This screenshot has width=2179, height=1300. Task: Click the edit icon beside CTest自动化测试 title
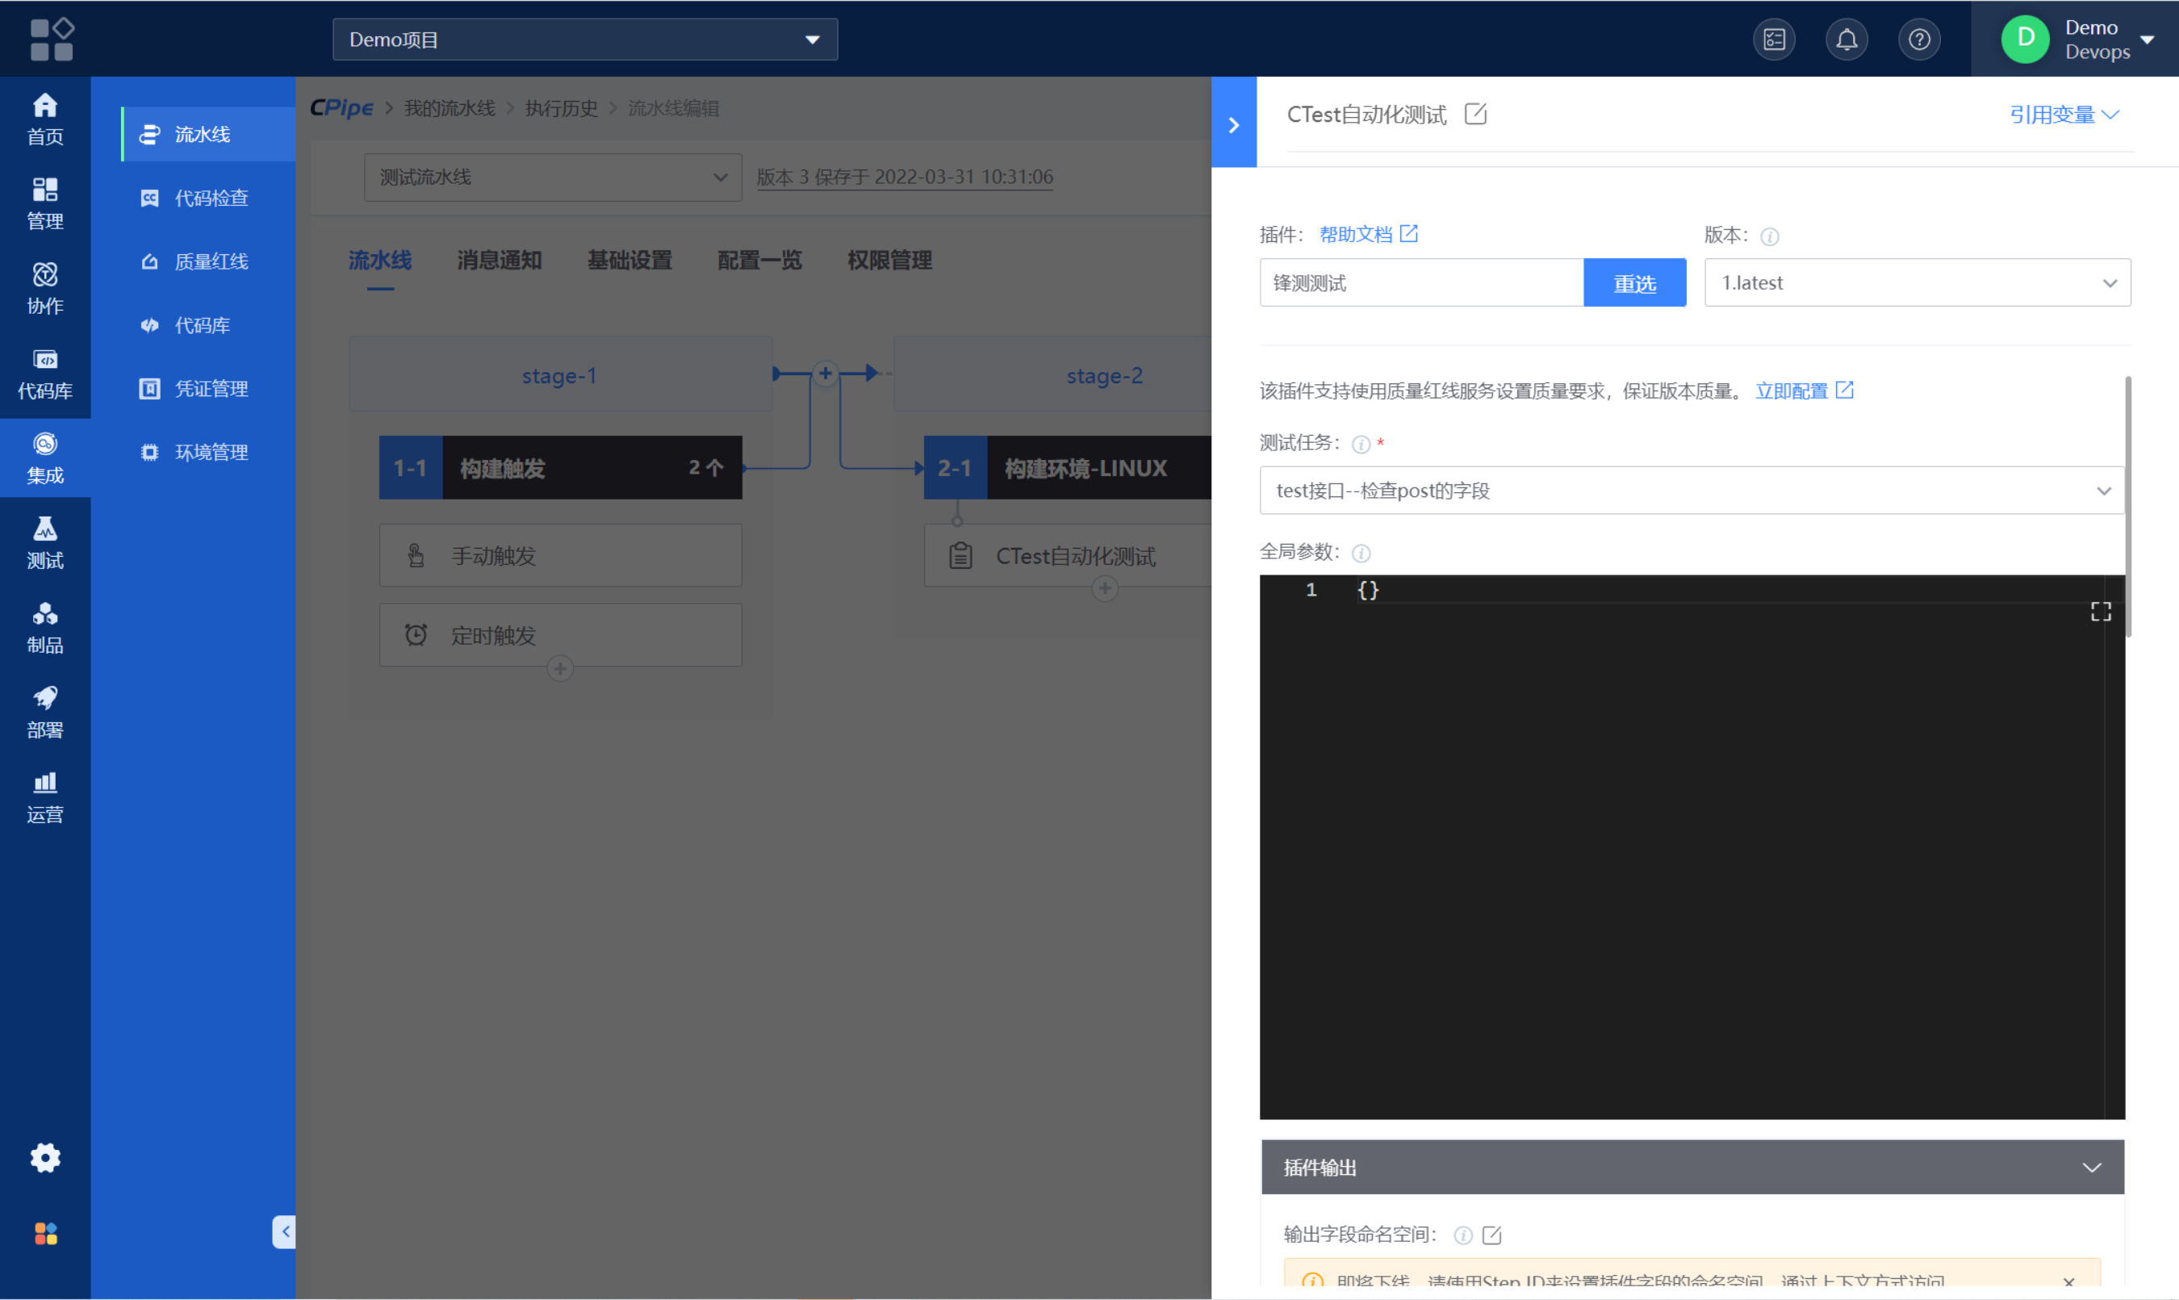pos(1475,114)
